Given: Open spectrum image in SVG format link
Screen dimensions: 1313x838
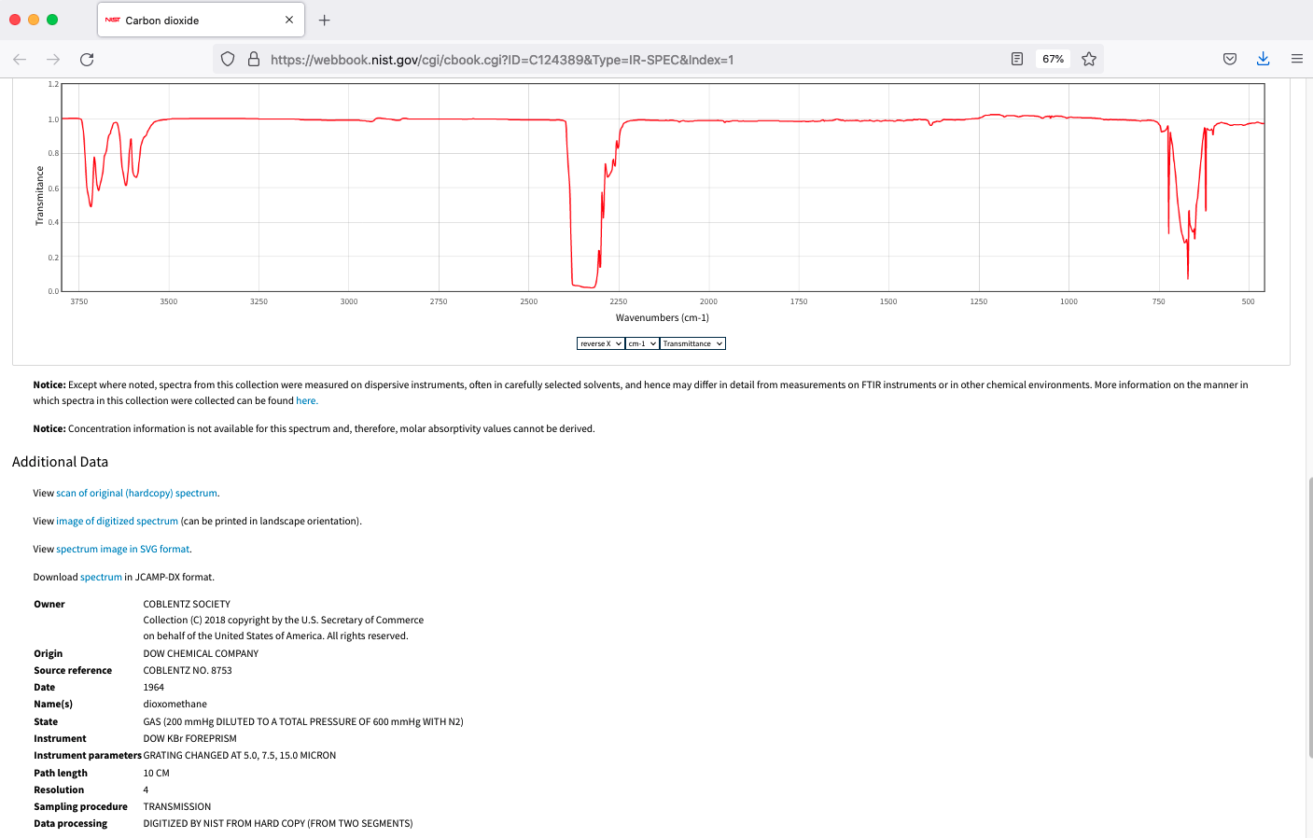Looking at the screenshot, I should click(122, 549).
